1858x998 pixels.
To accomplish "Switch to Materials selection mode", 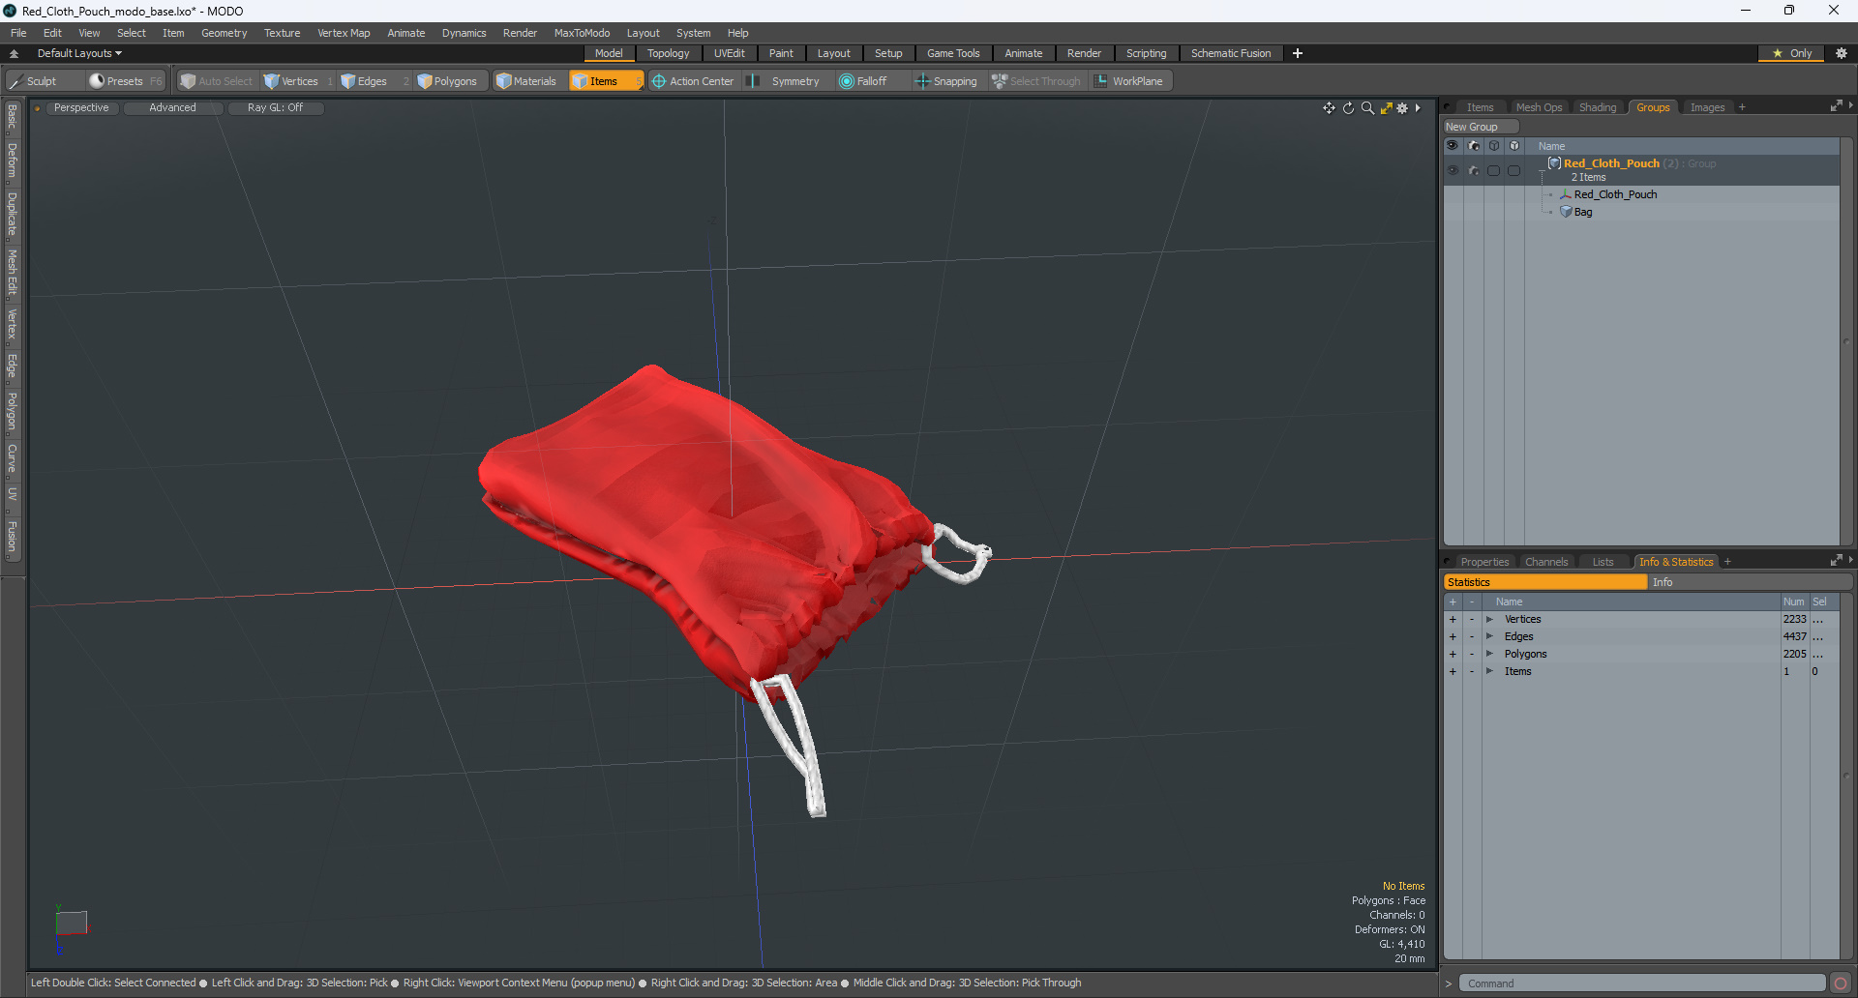I will (x=526, y=81).
